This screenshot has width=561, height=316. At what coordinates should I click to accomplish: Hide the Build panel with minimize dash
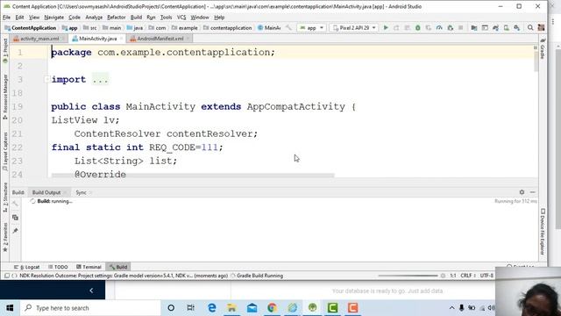point(533,192)
